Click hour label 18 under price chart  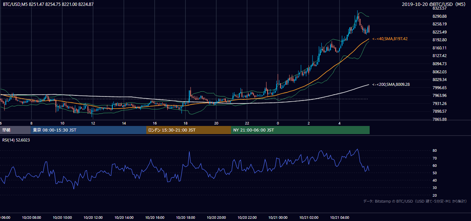(x=185, y=123)
